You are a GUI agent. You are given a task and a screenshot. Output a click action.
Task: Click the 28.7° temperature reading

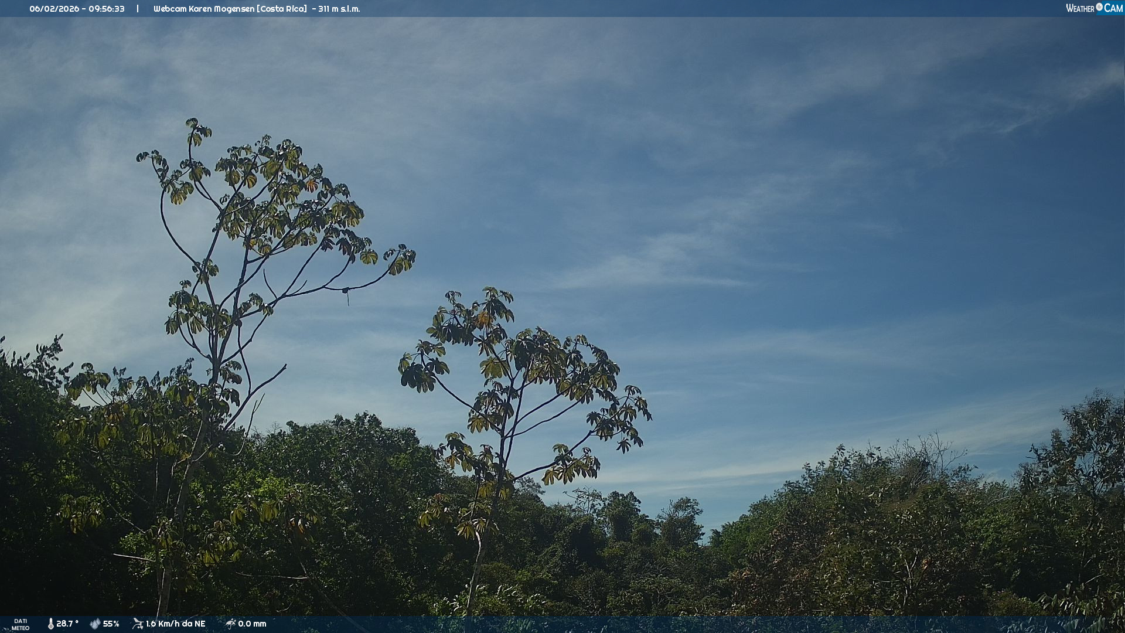(67, 624)
